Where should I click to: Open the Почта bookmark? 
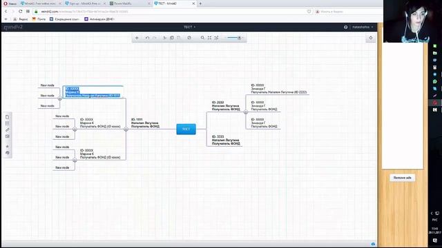point(39,19)
